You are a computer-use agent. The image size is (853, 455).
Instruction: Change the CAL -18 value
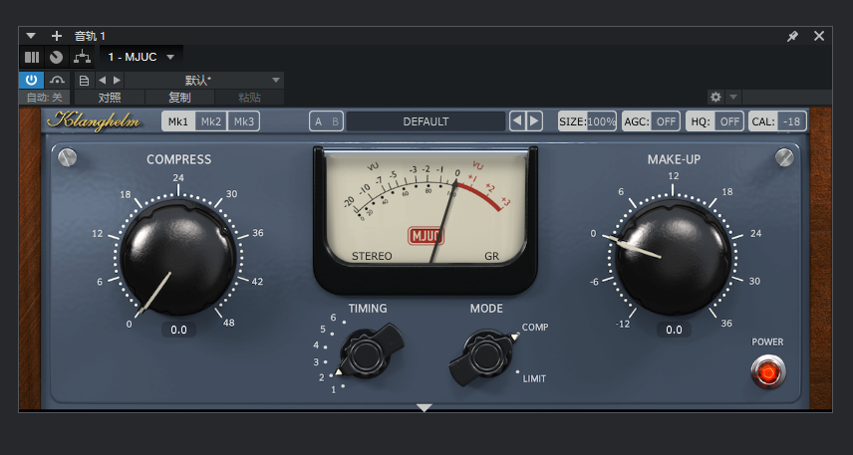[x=778, y=121]
